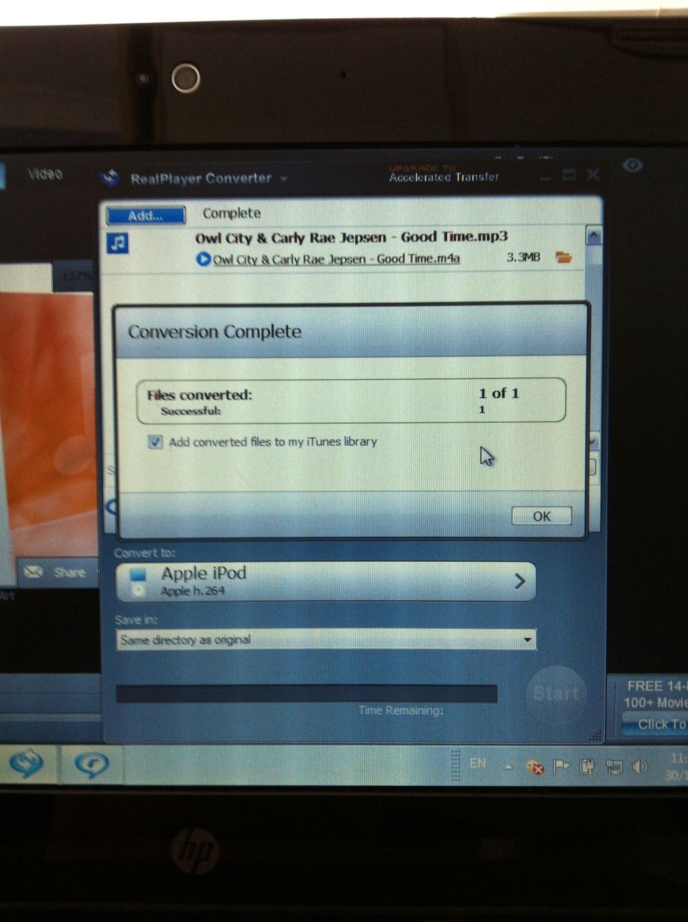
Task: Open the first RealPlayer taskbar icon
Action: 27,763
